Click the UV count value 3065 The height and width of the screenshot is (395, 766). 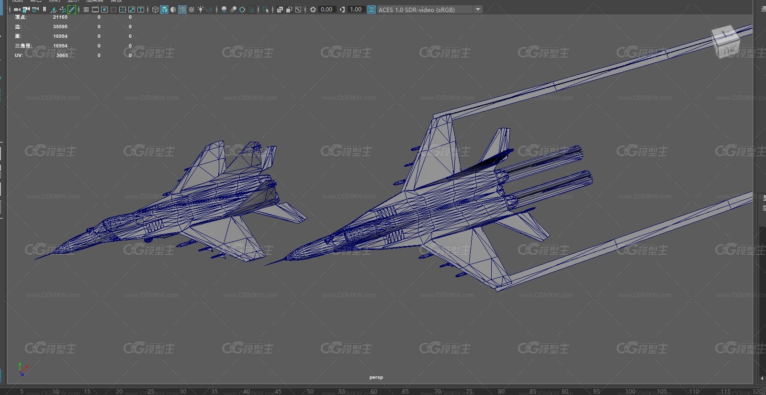click(x=62, y=56)
